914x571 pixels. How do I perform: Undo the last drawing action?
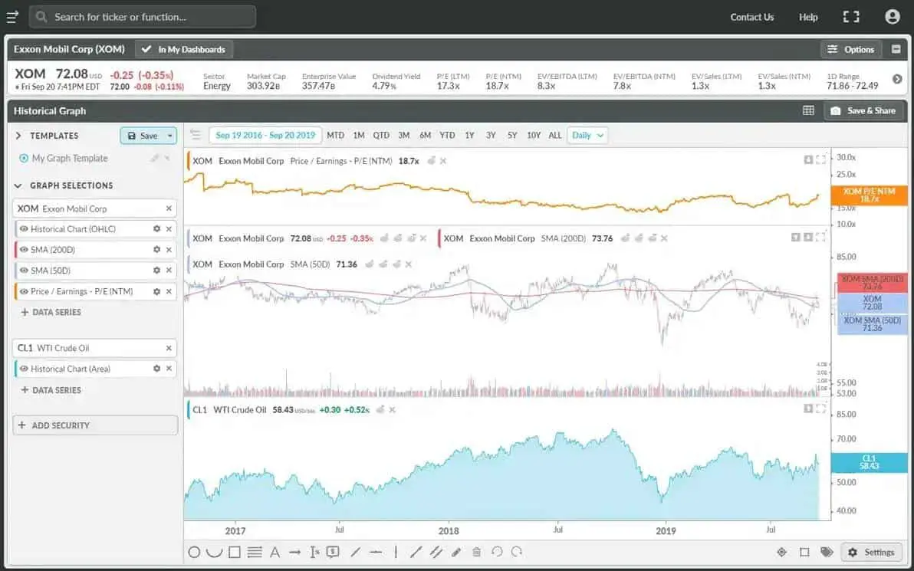pyautogui.click(x=497, y=553)
